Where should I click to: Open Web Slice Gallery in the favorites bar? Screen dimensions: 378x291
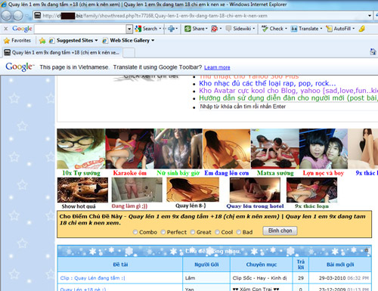click(129, 41)
